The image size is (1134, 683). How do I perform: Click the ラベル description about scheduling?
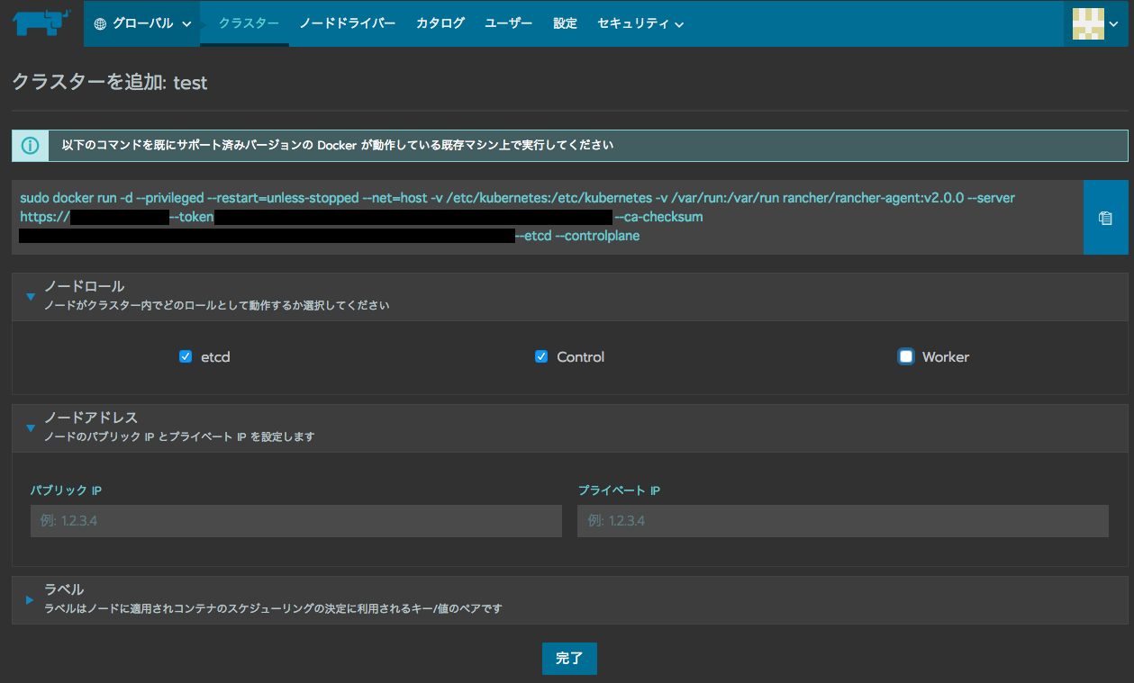tap(273, 608)
